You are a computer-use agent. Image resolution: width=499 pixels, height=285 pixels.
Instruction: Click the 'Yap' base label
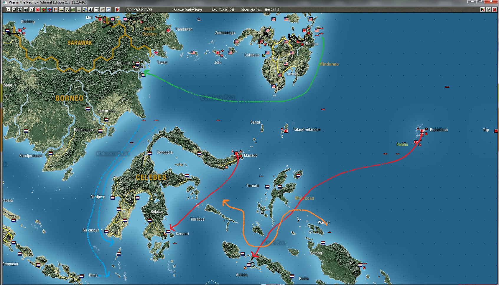(486, 130)
